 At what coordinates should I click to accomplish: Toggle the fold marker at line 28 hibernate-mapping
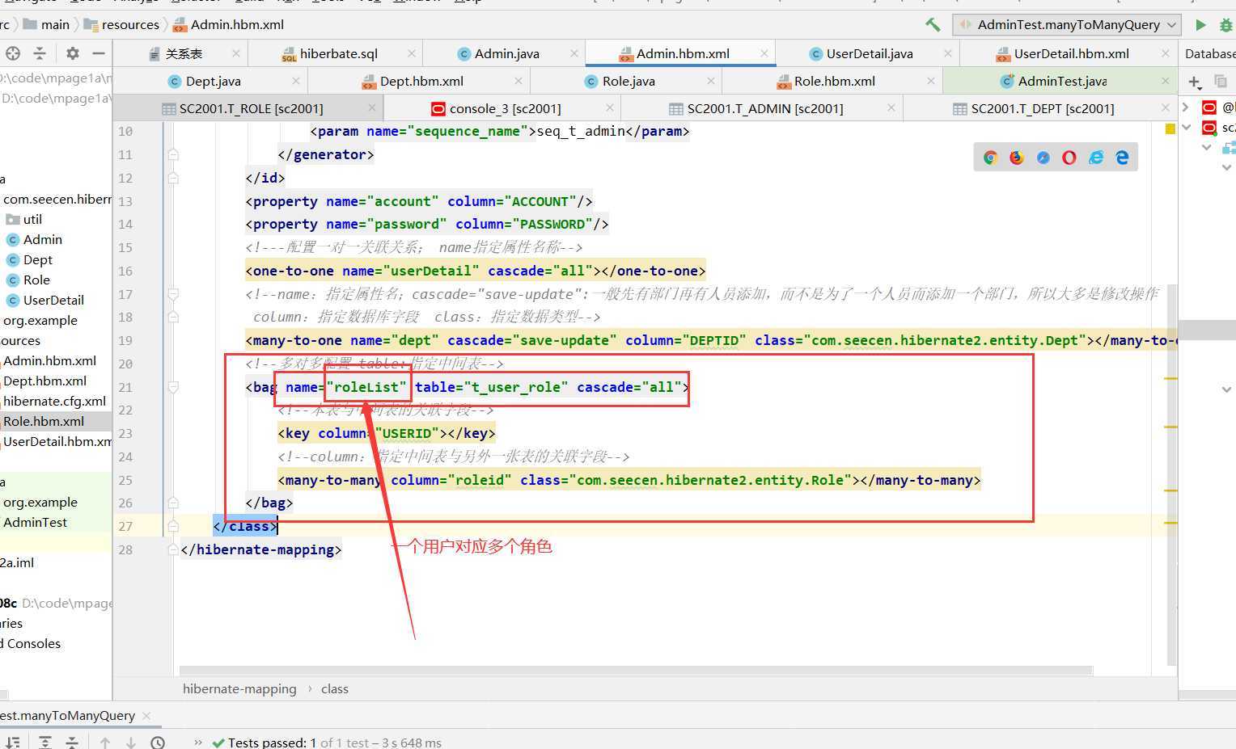(x=172, y=549)
